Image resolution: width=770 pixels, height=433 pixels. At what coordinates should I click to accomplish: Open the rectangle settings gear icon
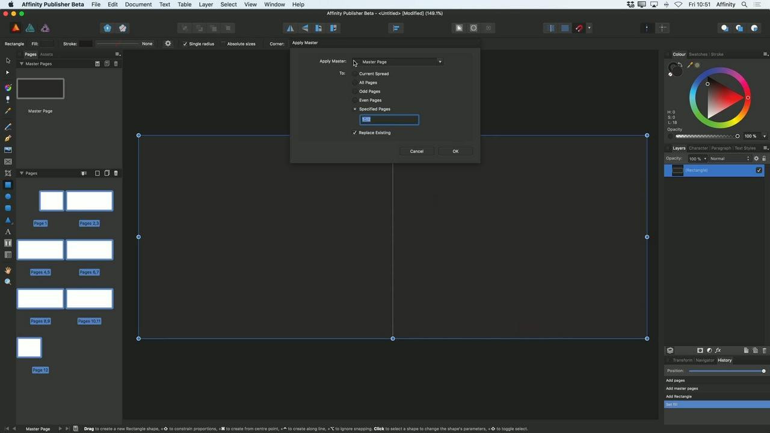coord(168,43)
